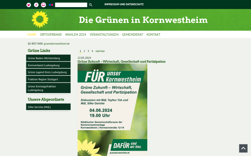Go to pagination page 2
251x156 pixels.
pos(85,51)
